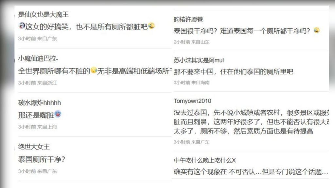
Task: Click heart face emoji after 那还是嘴脏
Action: point(58,114)
